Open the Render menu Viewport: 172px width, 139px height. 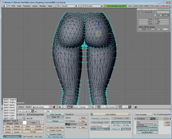point(43,6)
